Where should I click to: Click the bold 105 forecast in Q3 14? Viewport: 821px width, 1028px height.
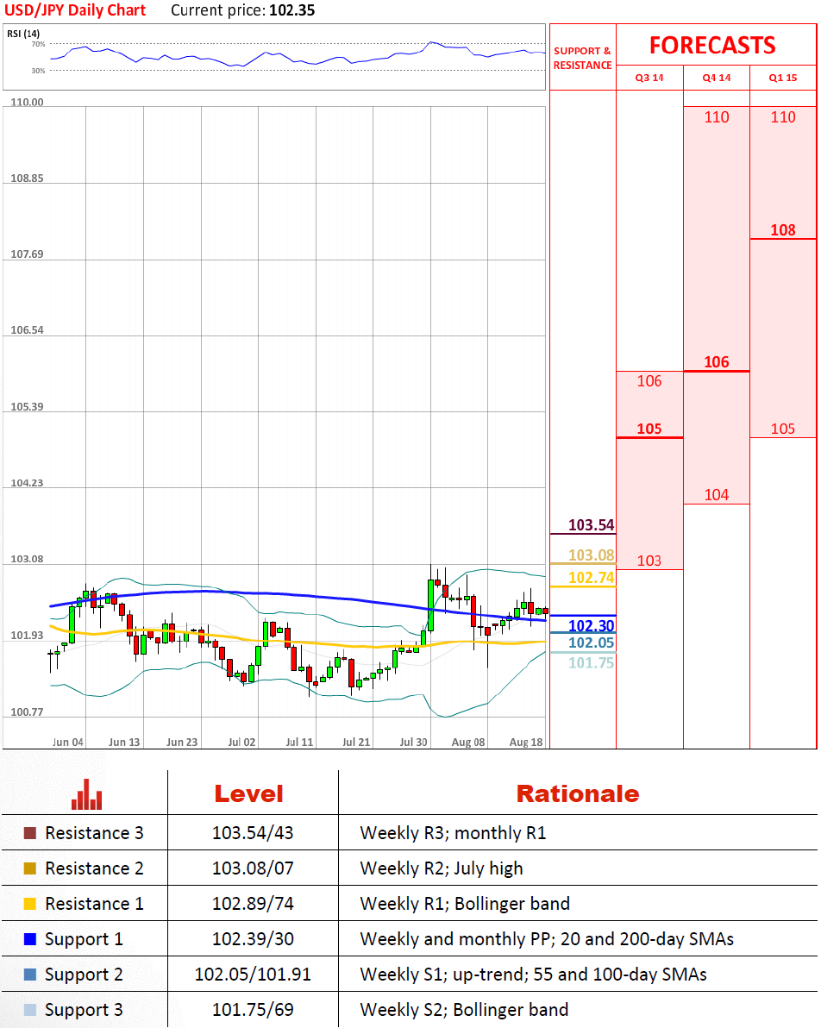649,429
